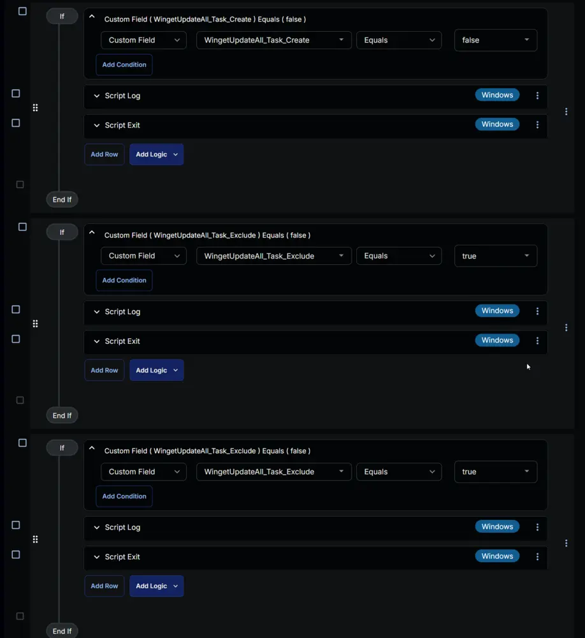Image resolution: width=585 pixels, height=638 pixels.
Task: Click Windows badge on Script Exit in last block
Action: [497, 556]
